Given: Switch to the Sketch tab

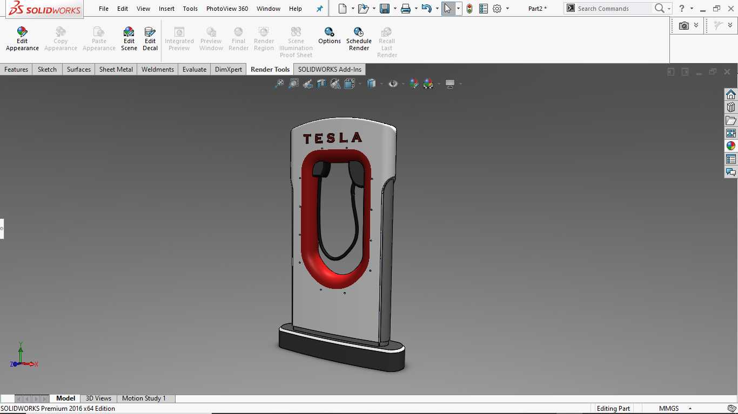Looking at the screenshot, I should pyautogui.click(x=47, y=69).
